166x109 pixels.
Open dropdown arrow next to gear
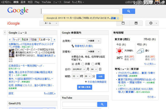pyautogui.click(x=156, y=23)
